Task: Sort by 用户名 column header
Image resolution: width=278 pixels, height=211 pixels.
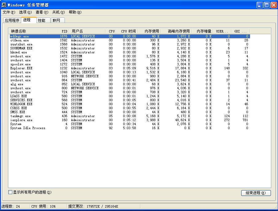Action: [87, 31]
